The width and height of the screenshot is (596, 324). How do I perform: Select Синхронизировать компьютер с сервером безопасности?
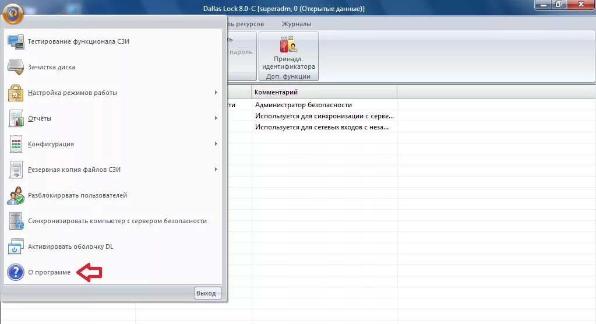coord(113,221)
